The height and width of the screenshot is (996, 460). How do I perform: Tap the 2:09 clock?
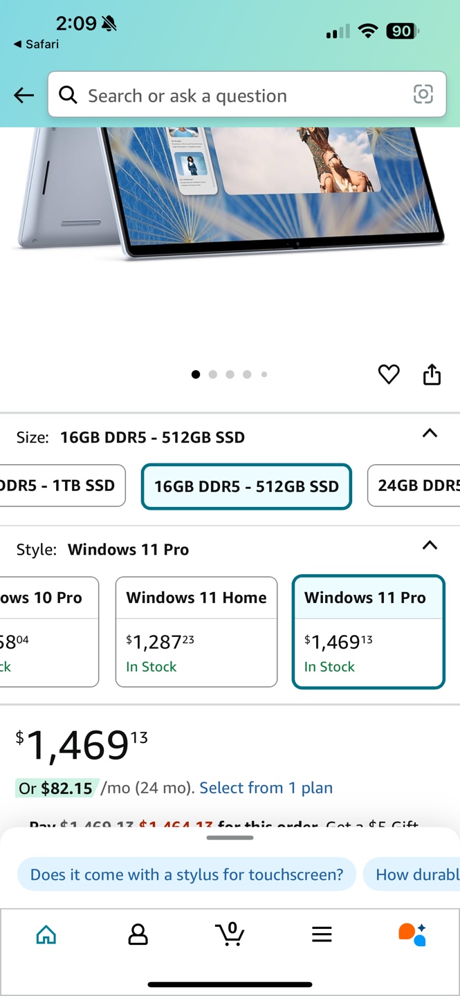tap(75, 24)
